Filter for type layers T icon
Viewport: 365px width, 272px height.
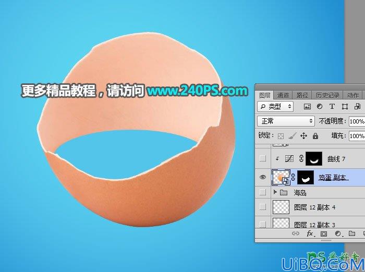[332, 107]
